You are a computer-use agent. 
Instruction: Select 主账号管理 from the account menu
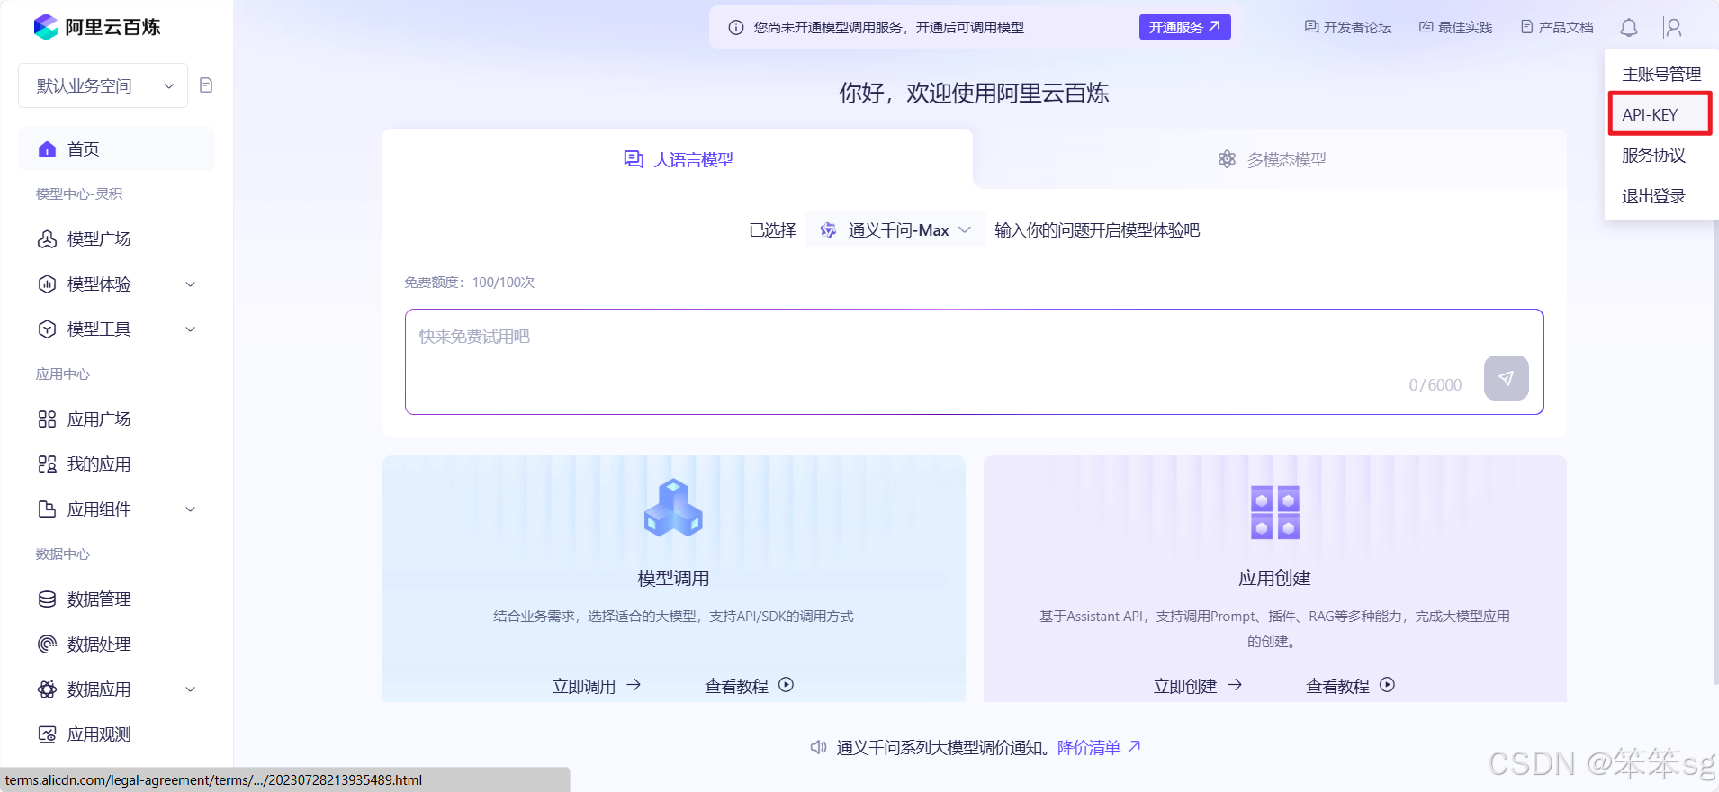coord(1661,75)
